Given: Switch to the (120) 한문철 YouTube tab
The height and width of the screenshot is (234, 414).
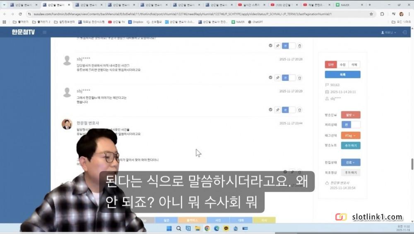Looking at the screenshot, I should (x=284, y=5).
